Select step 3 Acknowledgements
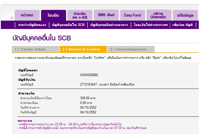Viewport: 199px width, 134px height. tap(131, 49)
